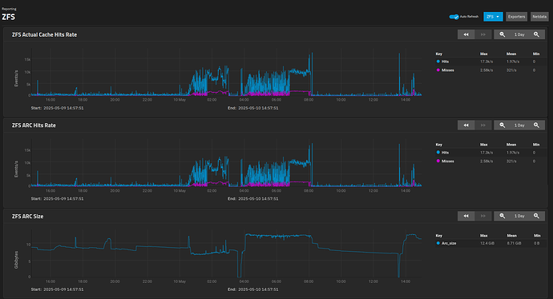
Task: Zoom out ZFS ARC Size chart
Action: click(x=503, y=216)
